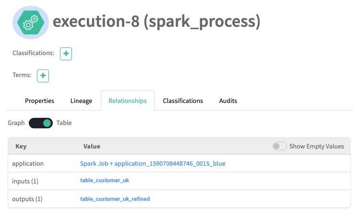
Task: Enable the Show Empty Values switch
Action: (x=279, y=146)
